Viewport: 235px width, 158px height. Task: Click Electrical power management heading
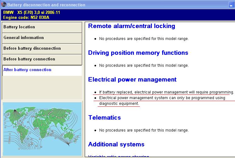[x=132, y=80]
